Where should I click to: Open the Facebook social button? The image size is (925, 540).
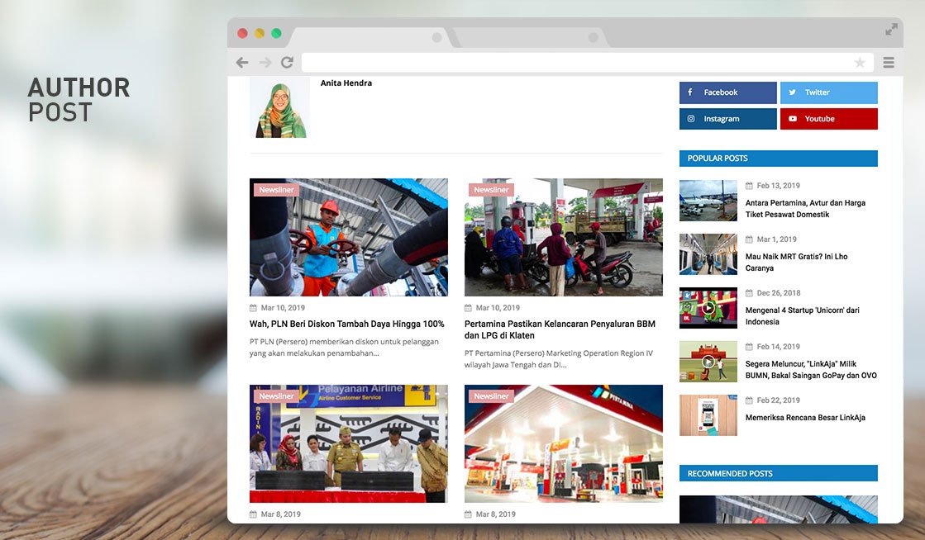pos(727,92)
